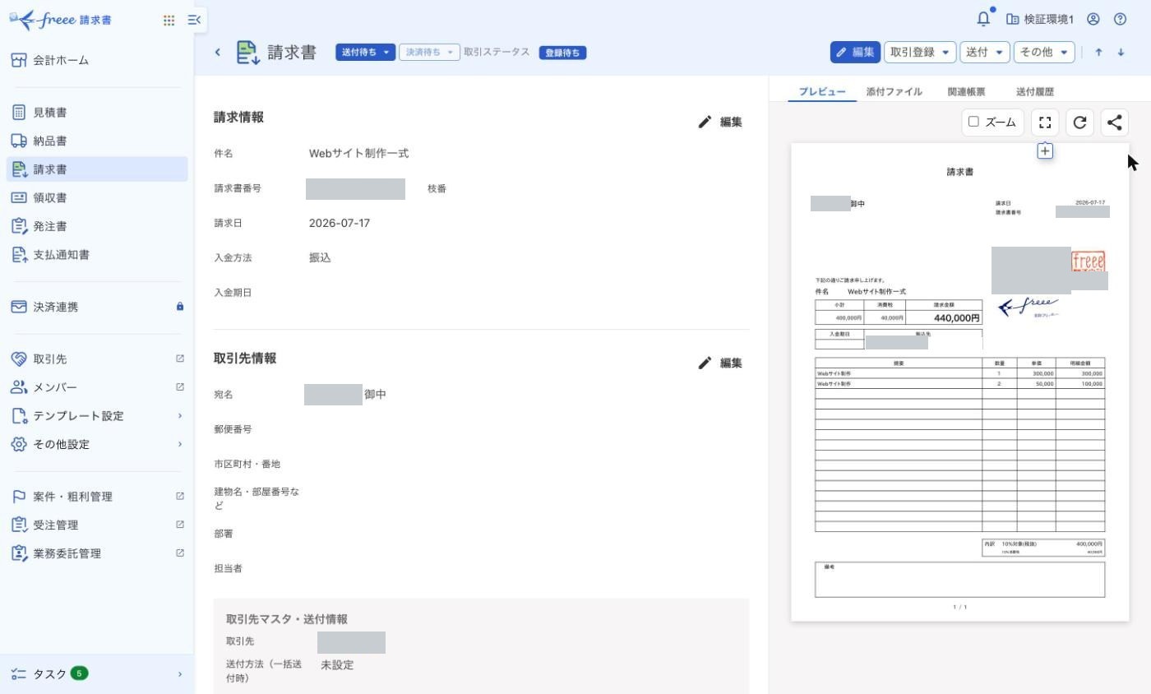Screen dimensions: 1151x694
Task: Expand テンプレート設定 submenu
Action: pos(97,416)
